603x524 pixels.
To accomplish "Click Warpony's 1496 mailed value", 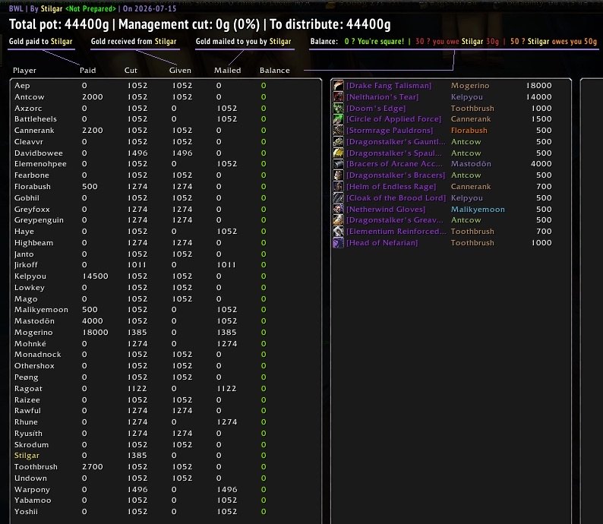I will [227, 489].
